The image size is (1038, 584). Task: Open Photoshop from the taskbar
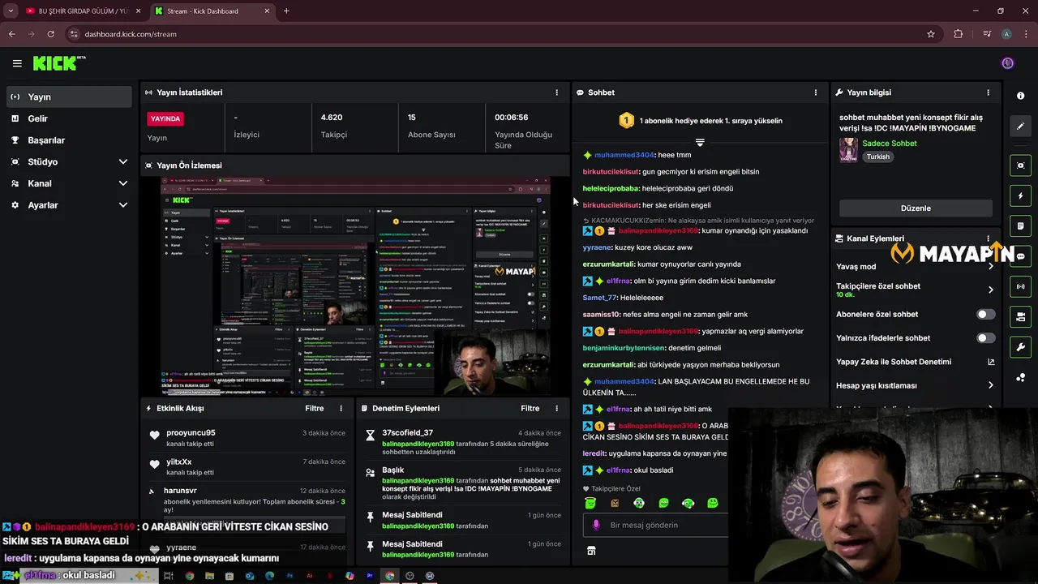[290, 576]
